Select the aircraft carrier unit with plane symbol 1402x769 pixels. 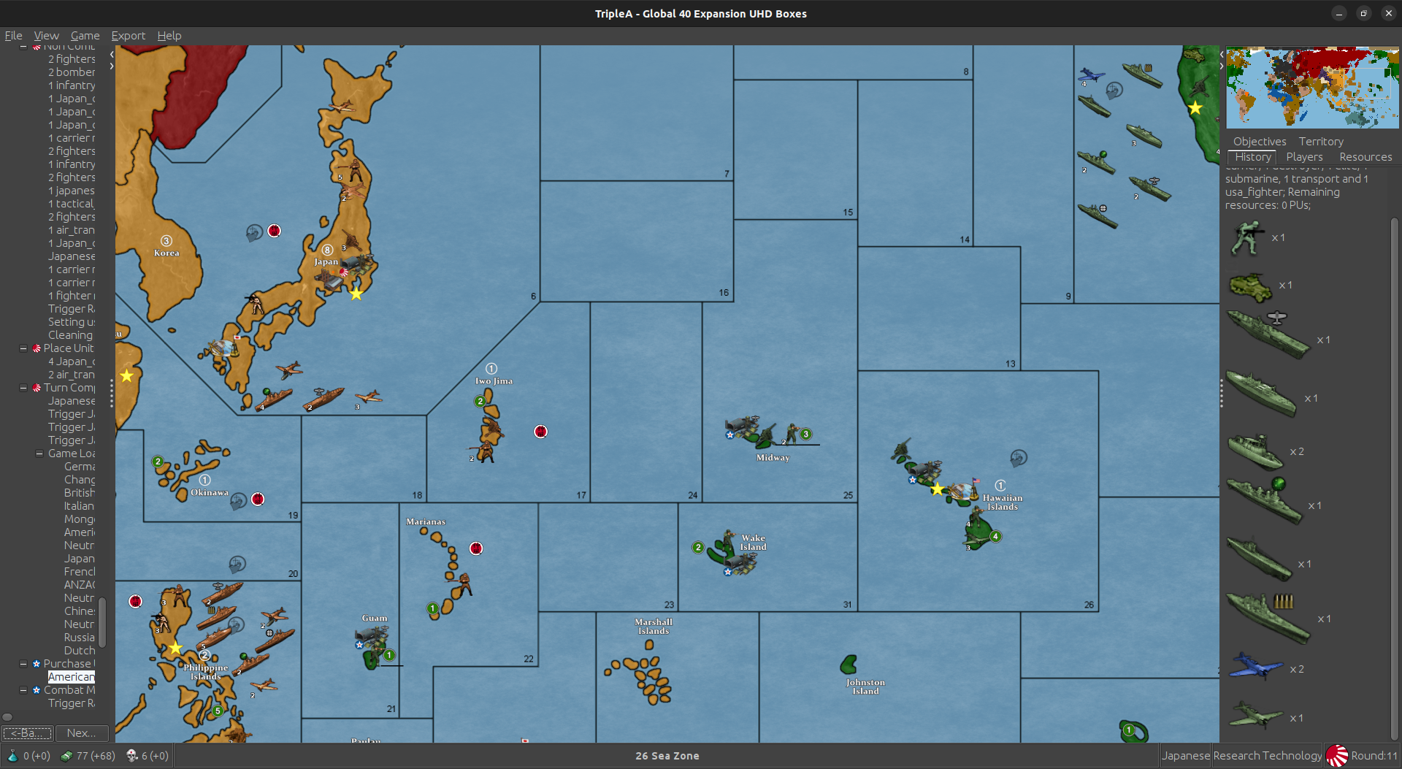pyautogui.click(x=1269, y=334)
